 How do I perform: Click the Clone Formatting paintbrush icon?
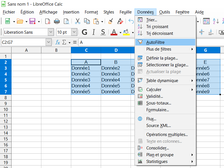110,21
